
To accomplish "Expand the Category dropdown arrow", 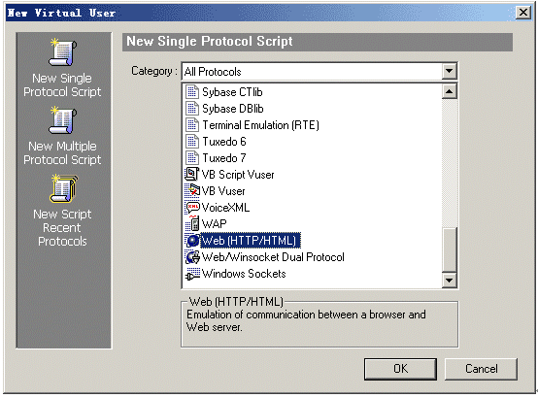I will pos(449,72).
